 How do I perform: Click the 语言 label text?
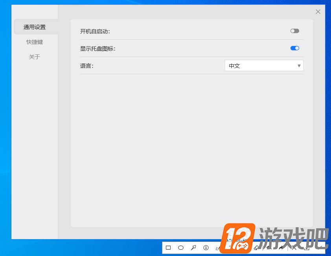pos(87,66)
